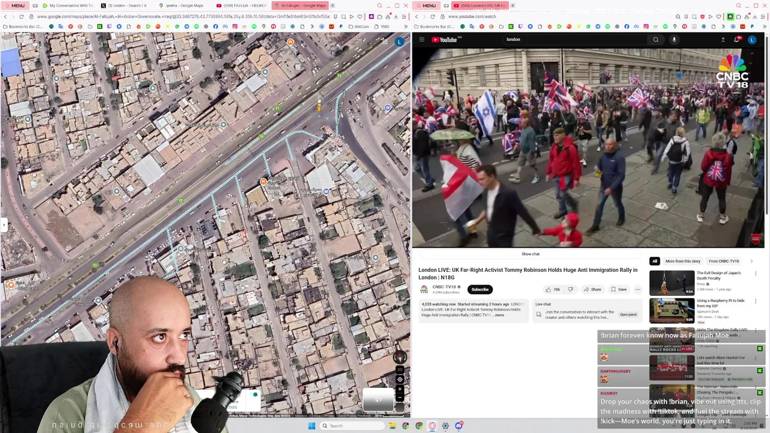Dislike the CNBC-TV18 video
Image resolution: width=770 pixels, height=433 pixels.
pyautogui.click(x=570, y=289)
